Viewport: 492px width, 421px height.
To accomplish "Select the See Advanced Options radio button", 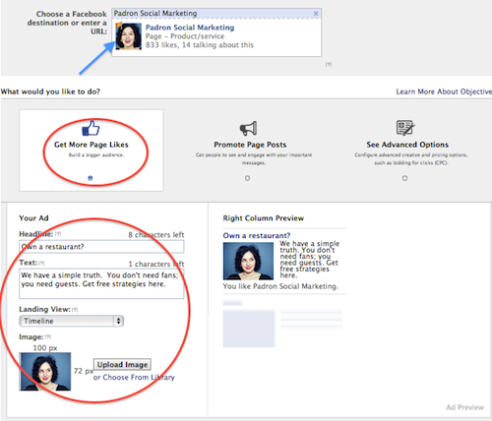I will pos(404,178).
